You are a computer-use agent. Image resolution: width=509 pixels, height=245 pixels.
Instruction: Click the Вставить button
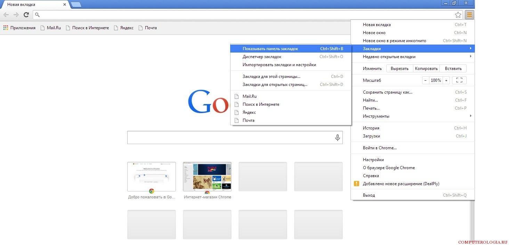pos(453,69)
